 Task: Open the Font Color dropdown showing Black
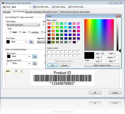pos(26,42)
